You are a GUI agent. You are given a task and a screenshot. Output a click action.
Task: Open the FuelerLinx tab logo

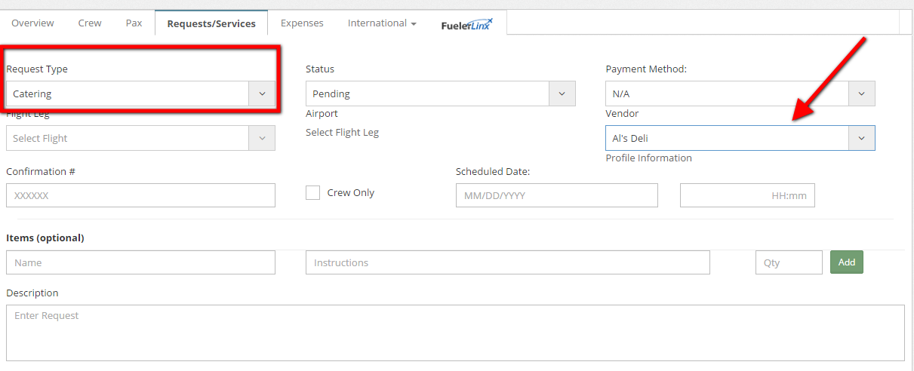[x=467, y=24]
